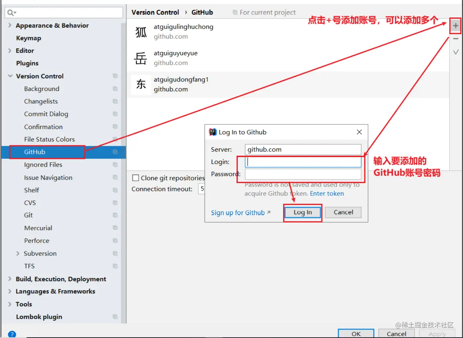Click project-level icon beside Changelists
The width and height of the screenshot is (463, 338).
pyautogui.click(x=115, y=102)
